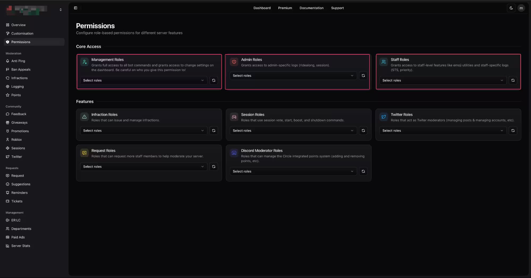Open Request page in sidebar
Screen dimensions: 531x278
(34, 176)
